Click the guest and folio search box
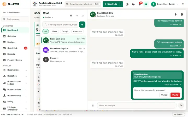This screenshot has height=117, width=188. 83,4
